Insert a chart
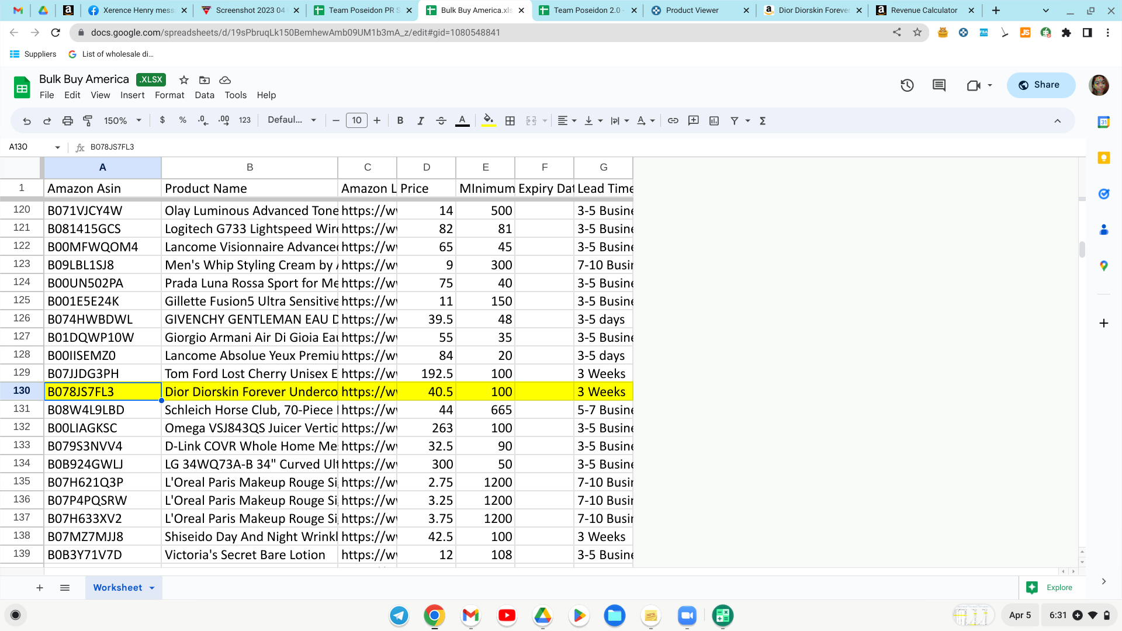1122x631 pixels. [x=714, y=121]
